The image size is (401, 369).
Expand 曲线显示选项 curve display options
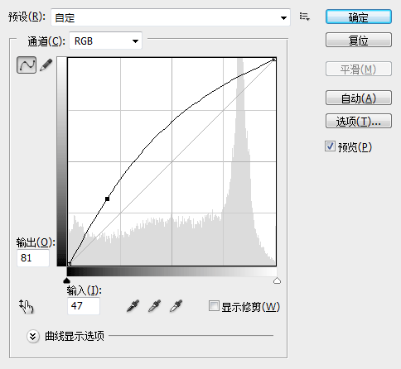(33, 336)
